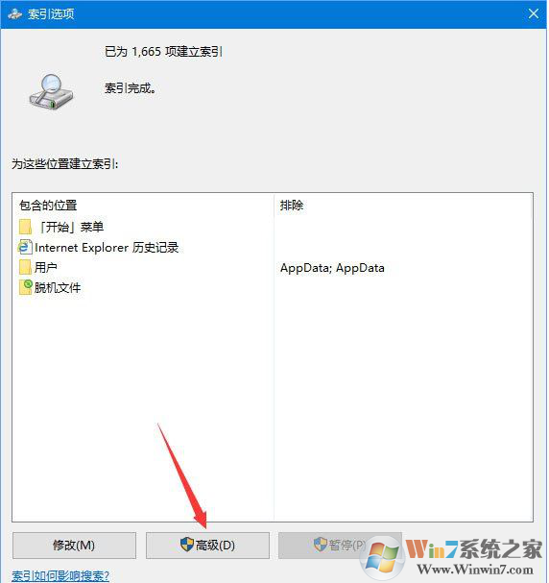Select the 脱机文件 offline files icon

point(26,287)
